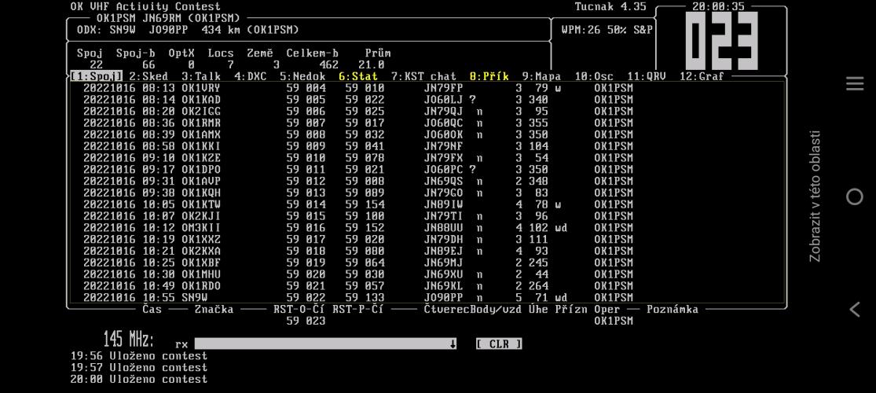Show the 9:Mapa tab
The width and height of the screenshot is (876, 393).
[541, 77]
